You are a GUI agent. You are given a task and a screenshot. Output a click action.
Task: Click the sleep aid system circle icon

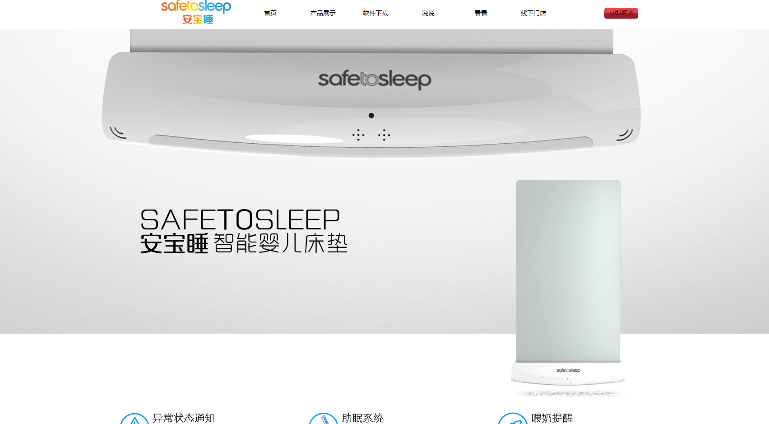click(x=324, y=419)
